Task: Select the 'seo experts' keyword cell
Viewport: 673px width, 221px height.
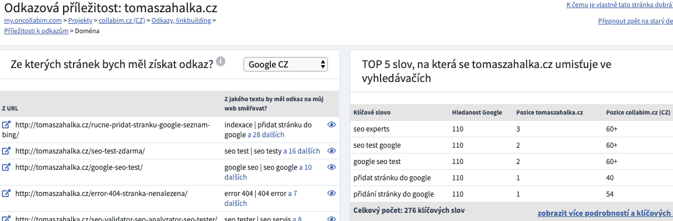Action: tap(371, 129)
